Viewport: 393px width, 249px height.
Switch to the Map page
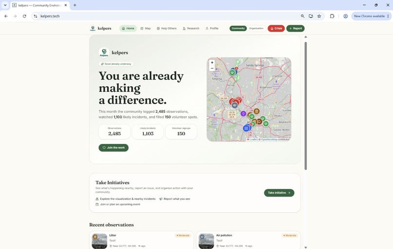pyautogui.click(x=146, y=29)
